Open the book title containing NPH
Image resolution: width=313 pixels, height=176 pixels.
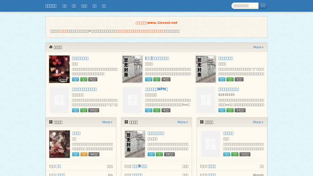pyautogui.click(x=157, y=89)
